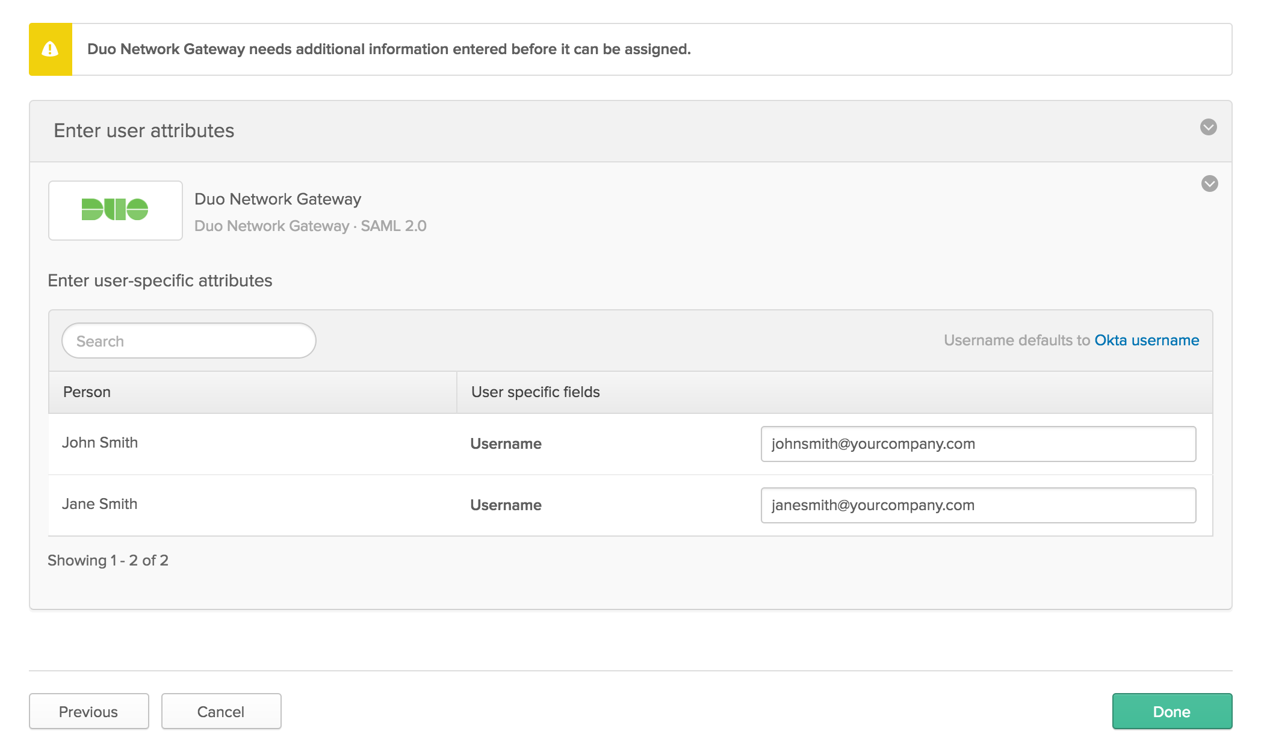Click the Duo logo thumbnail
This screenshot has width=1264, height=746.
pos(116,211)
